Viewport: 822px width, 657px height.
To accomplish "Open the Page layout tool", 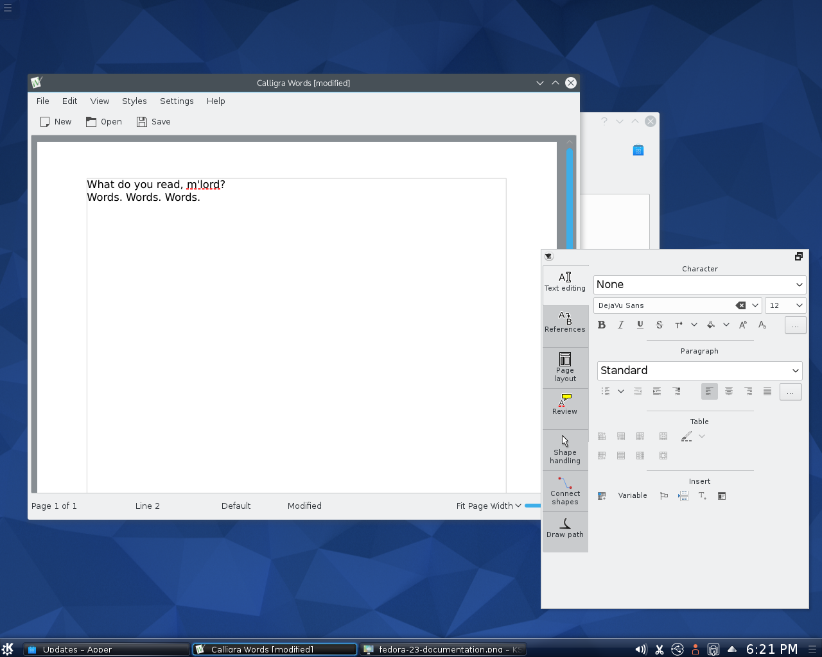I will click(x=565, y=368).
